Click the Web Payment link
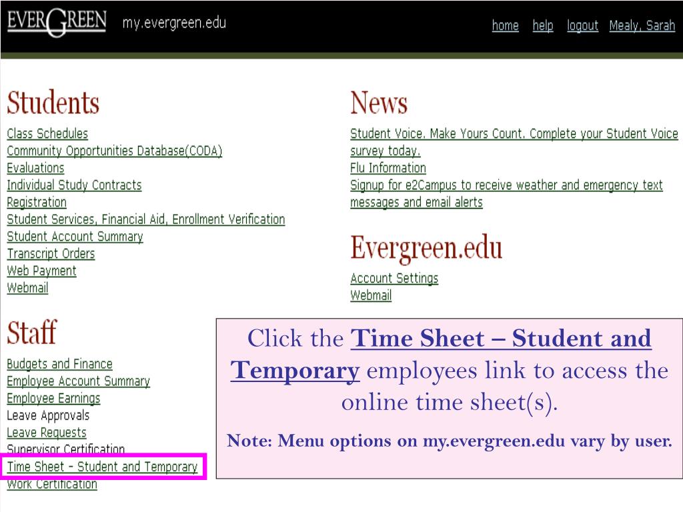The height and width of the screenshot is (512, 683). pos(42,271)
